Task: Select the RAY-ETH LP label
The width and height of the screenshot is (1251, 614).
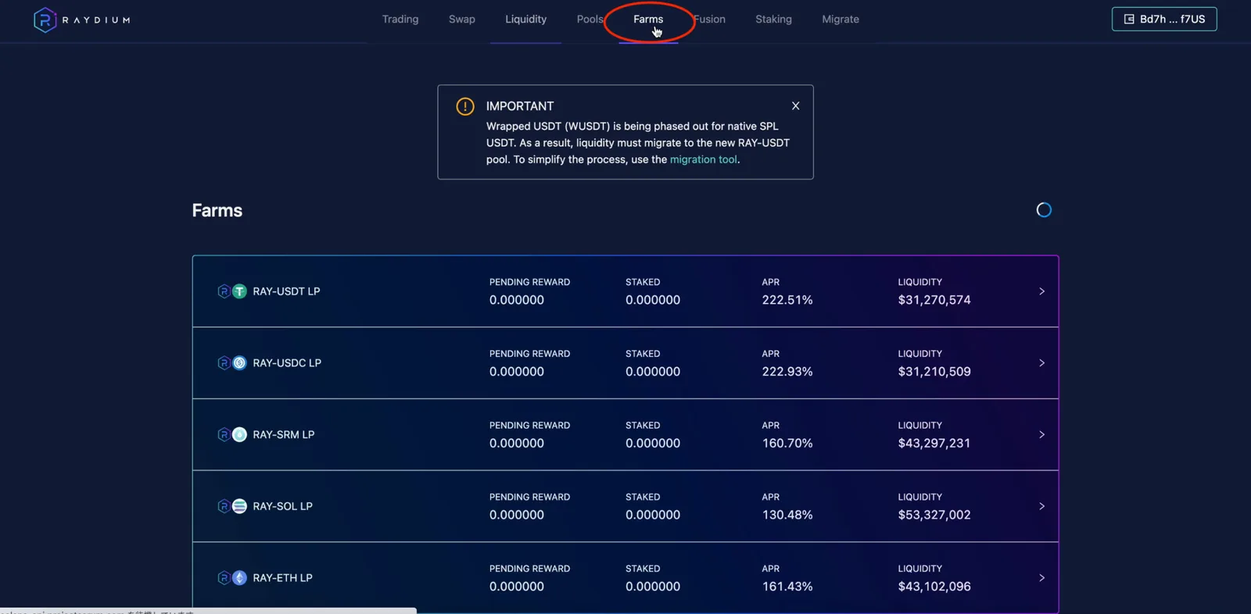Action: tap(282, 578)
